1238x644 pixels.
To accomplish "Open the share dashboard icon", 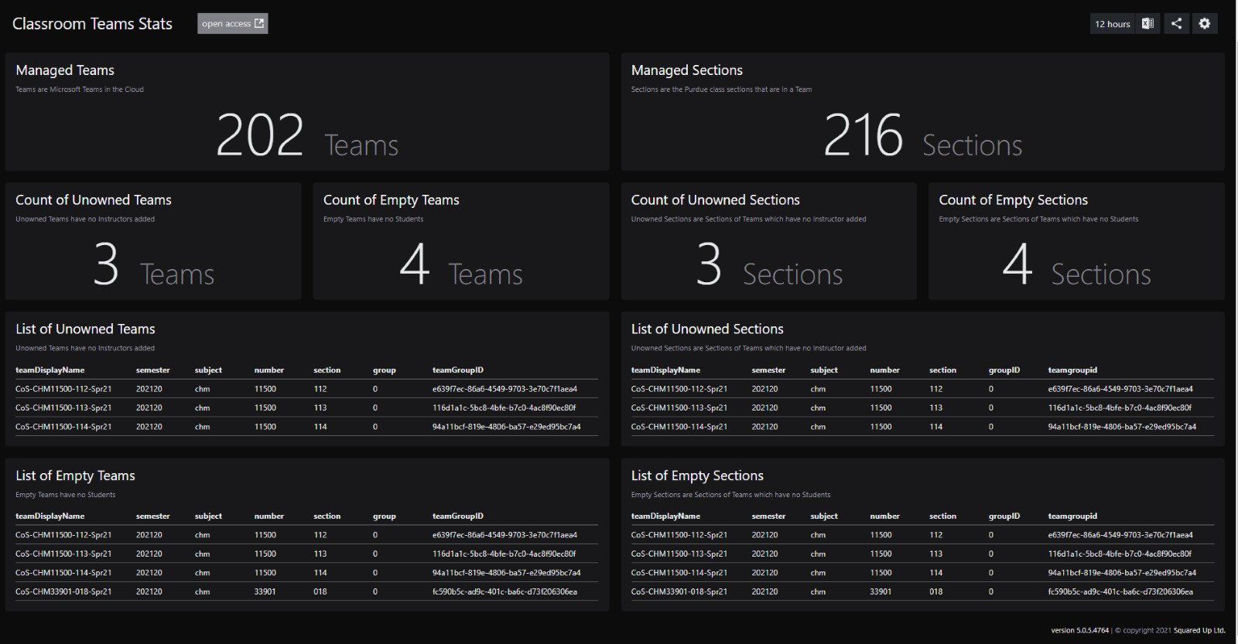I will point(1176,24).
